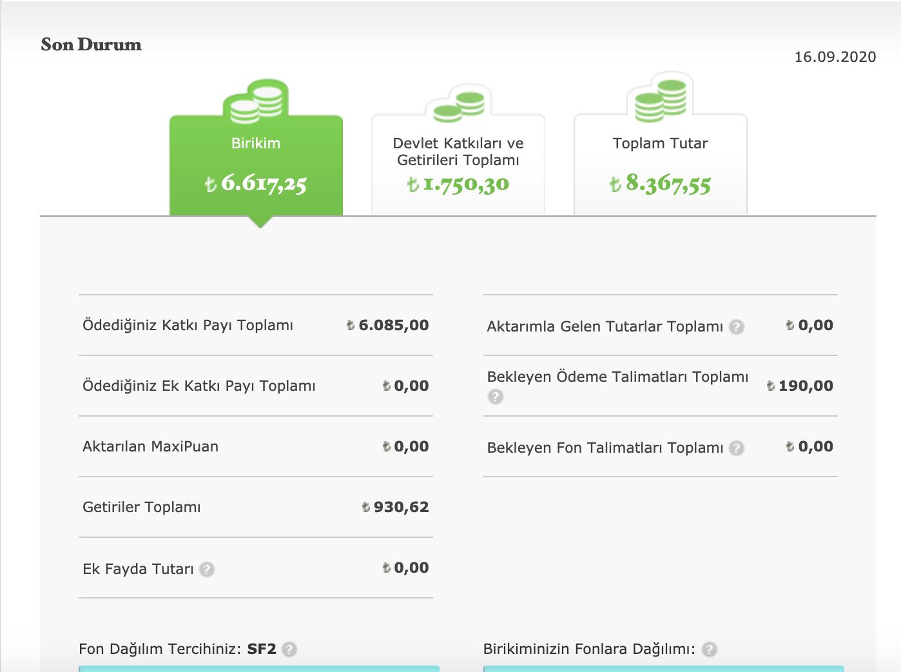901x672 pixels.
Task: Click the Ödediğiniz Ek Katkı Payı Toplamı label
Action: (x=199, y=386)
